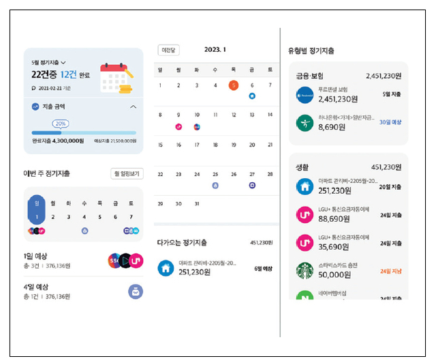Click the payment icon under weekly day 4

[84, 231]
